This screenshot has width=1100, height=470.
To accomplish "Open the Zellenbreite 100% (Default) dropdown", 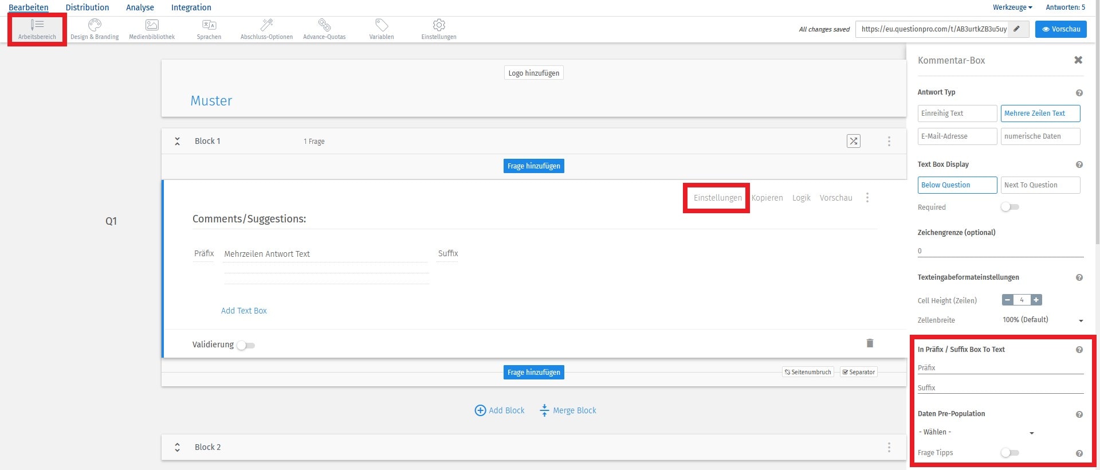I will [1043, 320].
